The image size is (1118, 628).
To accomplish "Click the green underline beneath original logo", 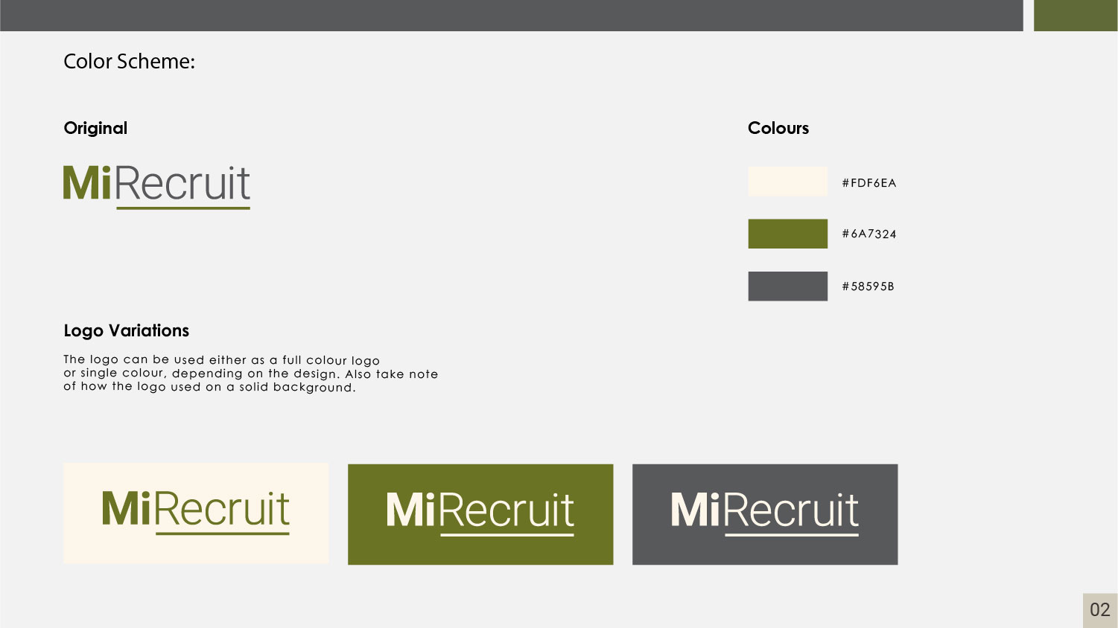I will tap(183, 208).
